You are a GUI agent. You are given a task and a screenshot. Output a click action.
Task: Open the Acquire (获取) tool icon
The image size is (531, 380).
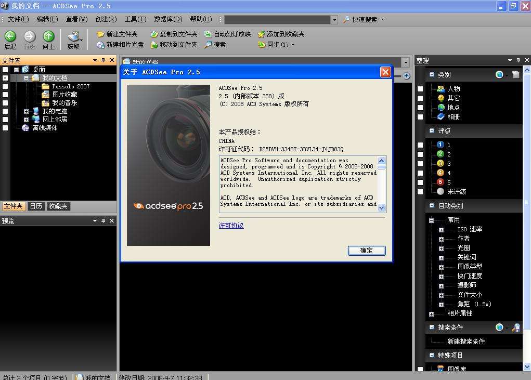coord(73,36)
